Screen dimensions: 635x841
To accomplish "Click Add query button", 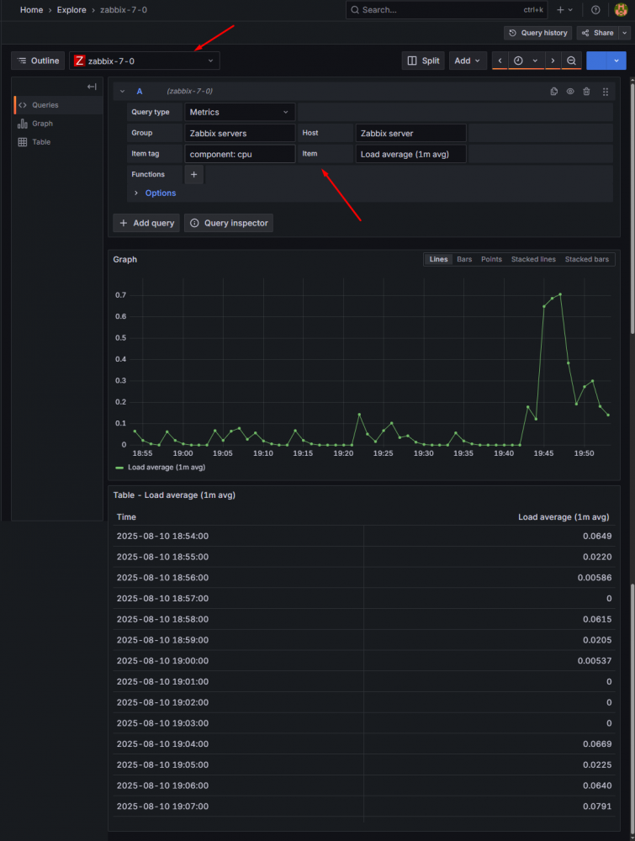I will coord(146,223).
